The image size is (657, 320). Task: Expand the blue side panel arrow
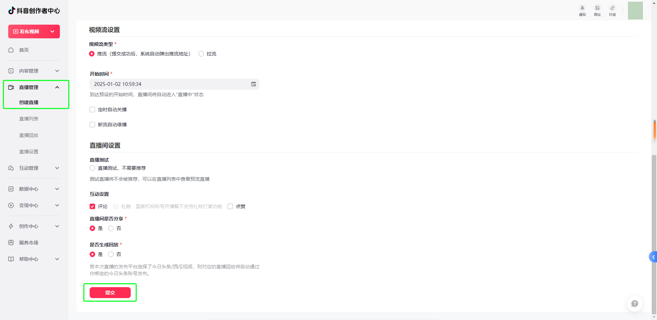click(653, 257)
